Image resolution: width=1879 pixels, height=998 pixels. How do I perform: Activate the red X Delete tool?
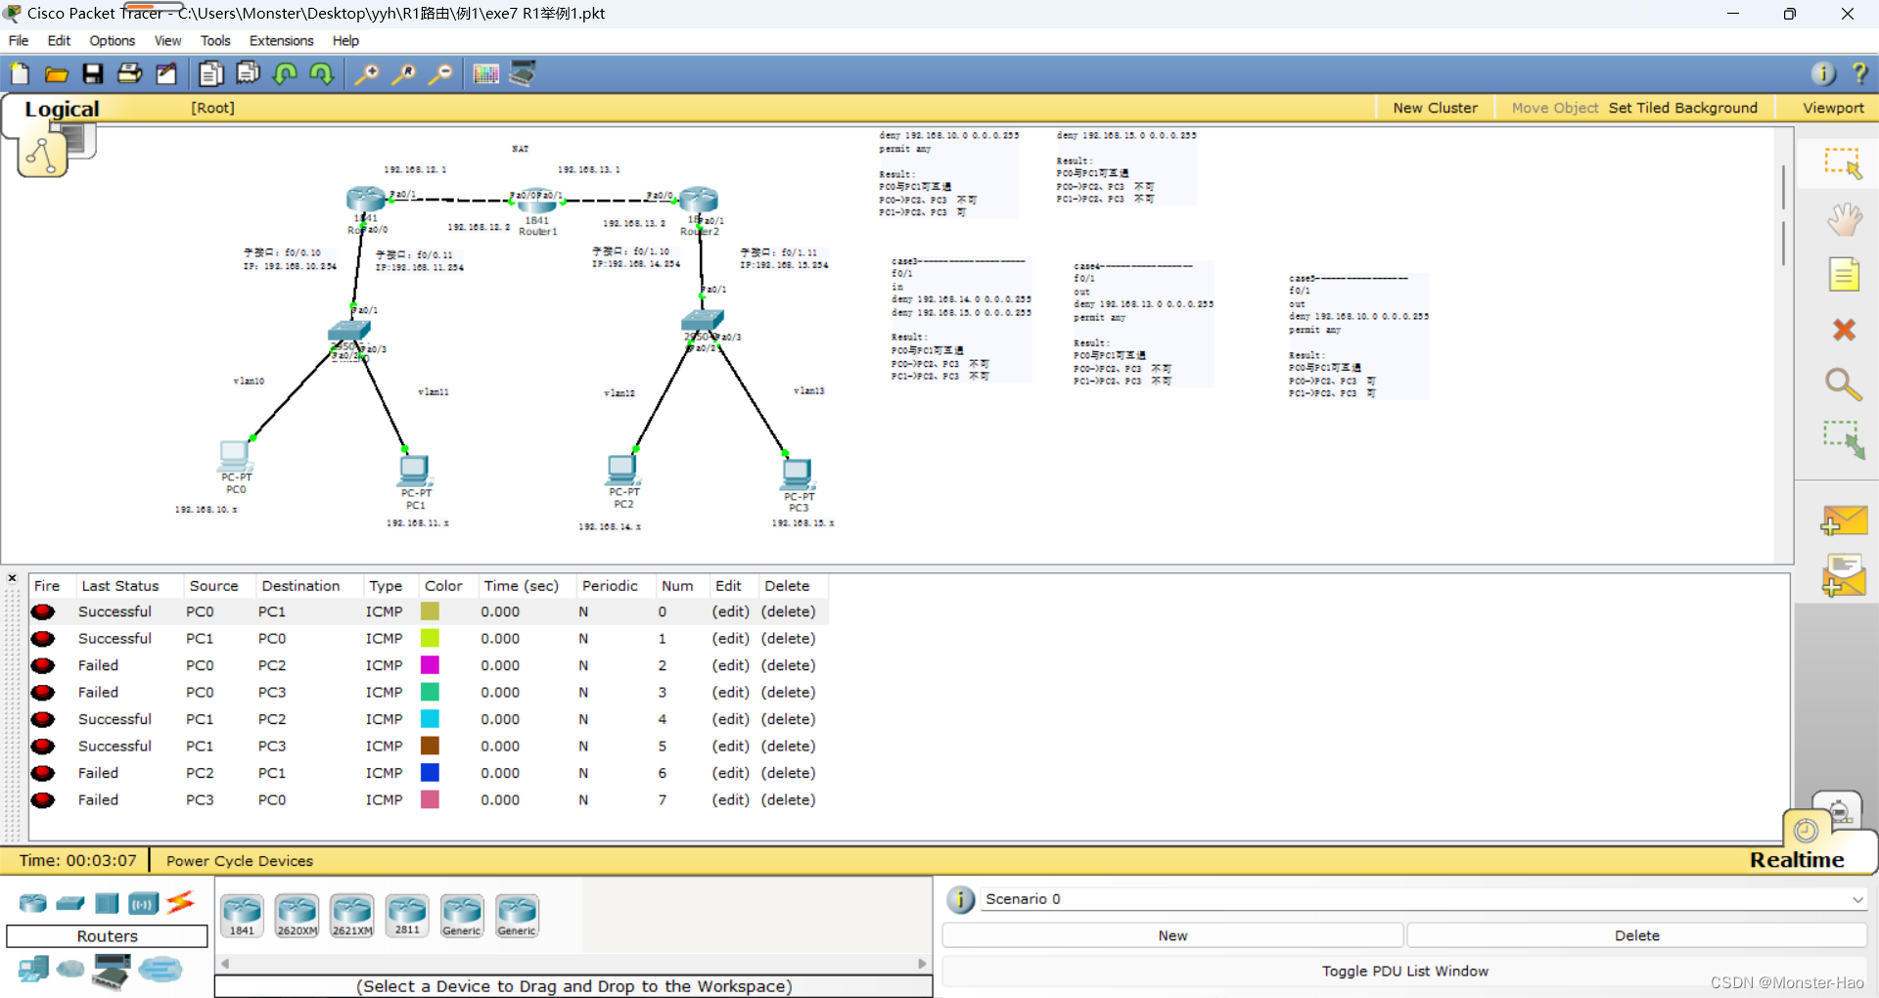coord(1844,330)
